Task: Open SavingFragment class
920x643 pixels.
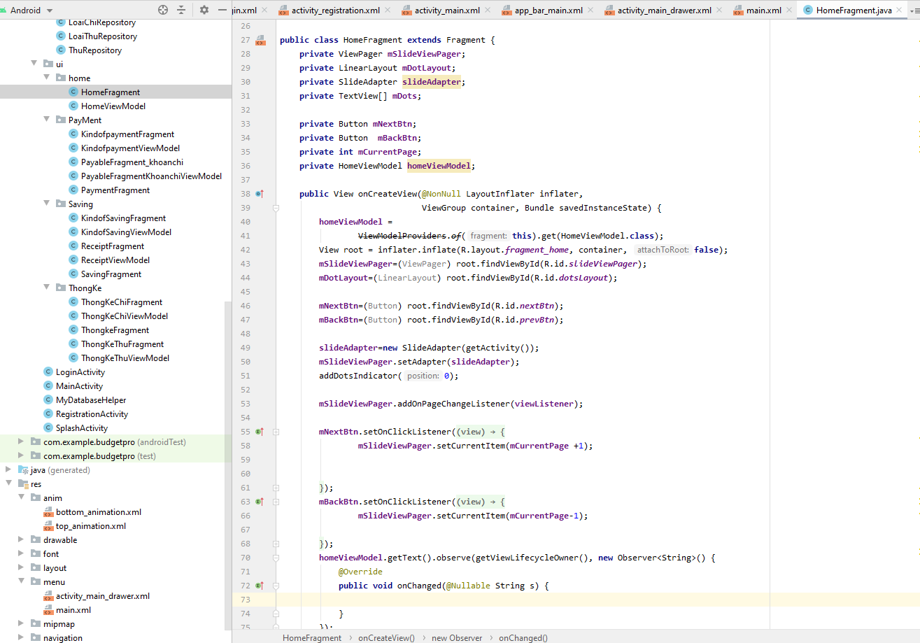Action: tap(111, 274)
